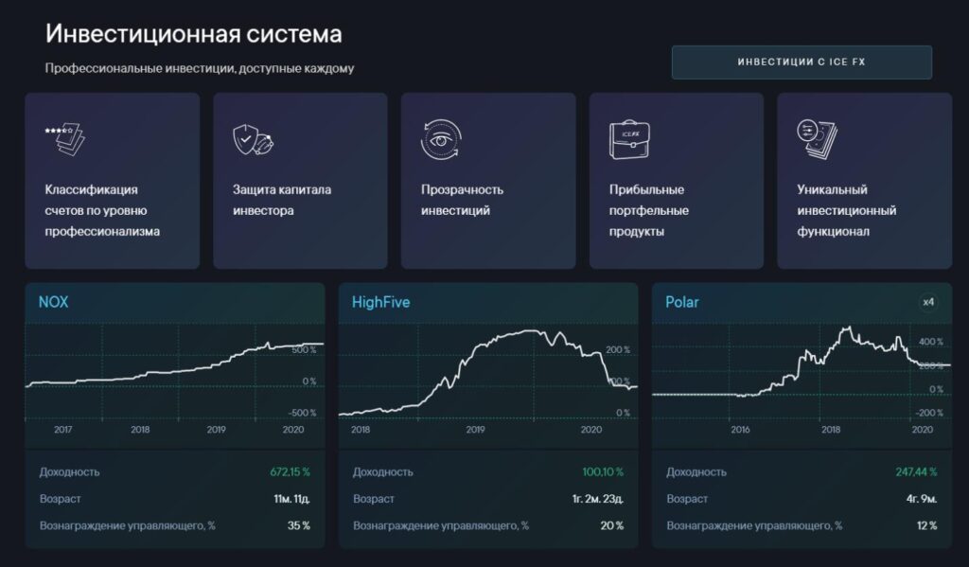The width and height of the screenshot is (969, 567).
Task: Click Polar age value 4г. 9м.
Action: [x=922, y=498]
